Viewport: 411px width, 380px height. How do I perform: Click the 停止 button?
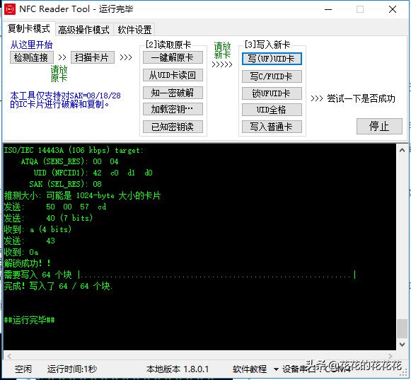(379, 126)
